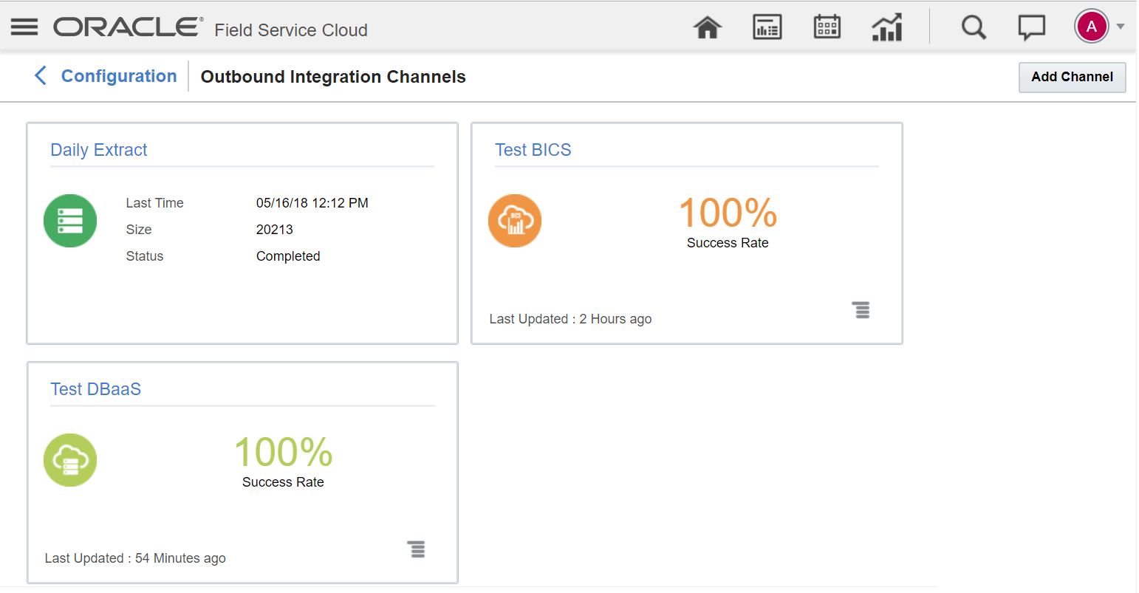Open the hamburger navigation menu
The width and height of the screenshot is (1139, 593).
[x=24, y=27]
